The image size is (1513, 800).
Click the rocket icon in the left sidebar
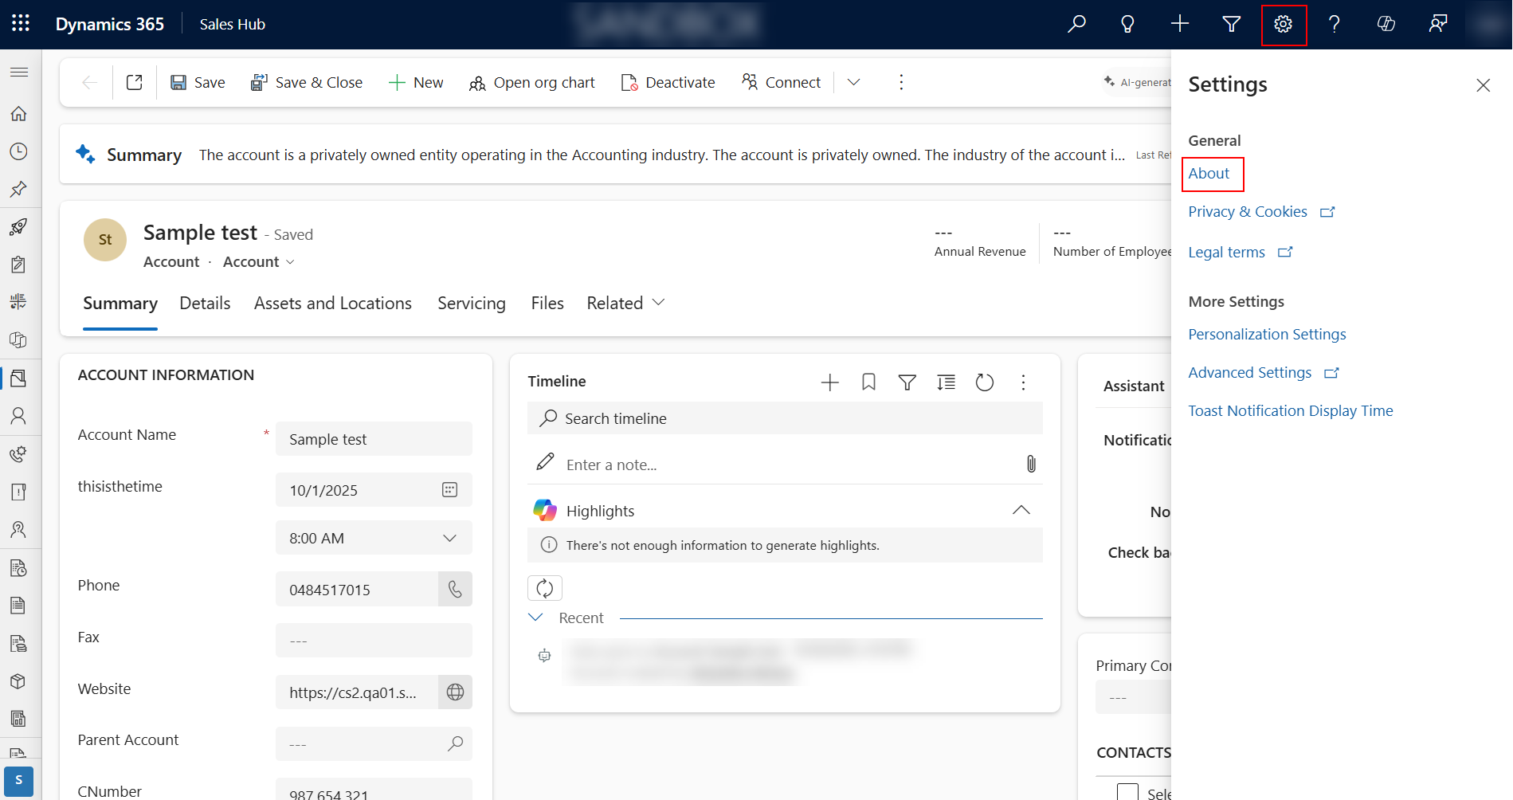[19, 227]
